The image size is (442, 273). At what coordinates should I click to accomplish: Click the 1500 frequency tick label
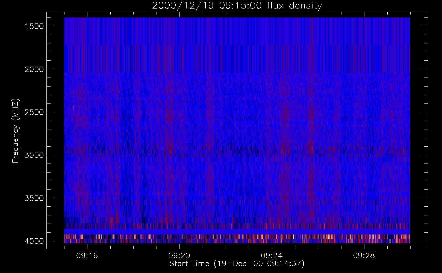pos(34,26)
